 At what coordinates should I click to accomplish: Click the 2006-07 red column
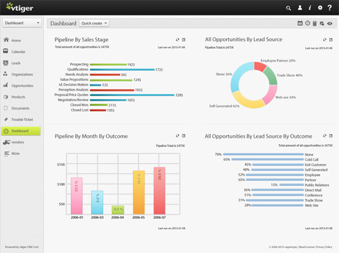(159, 191)
